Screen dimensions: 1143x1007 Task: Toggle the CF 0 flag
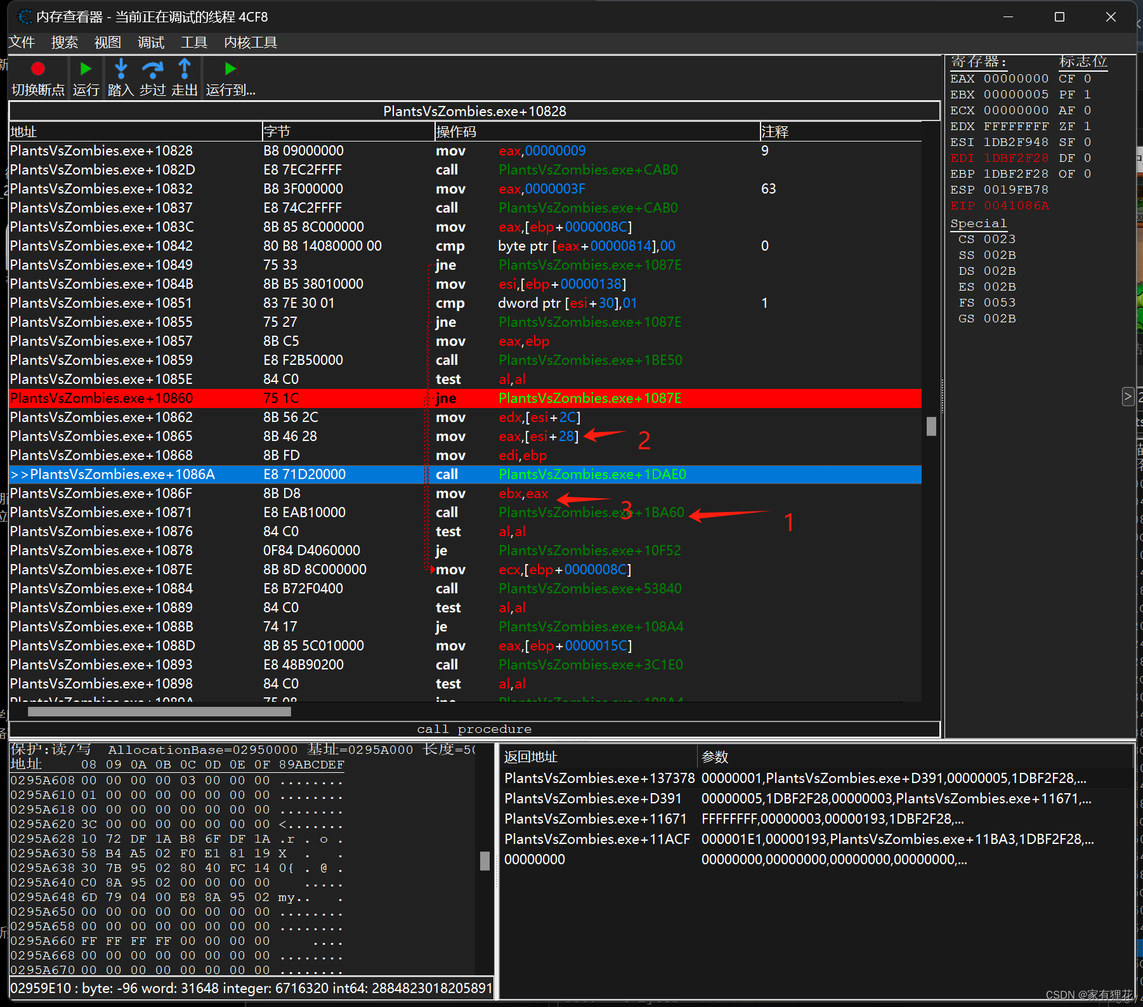1075,79
